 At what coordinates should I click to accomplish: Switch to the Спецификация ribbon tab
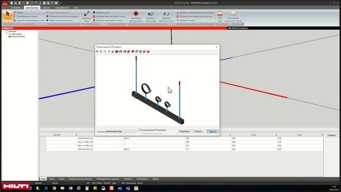(x=62, y=7)
